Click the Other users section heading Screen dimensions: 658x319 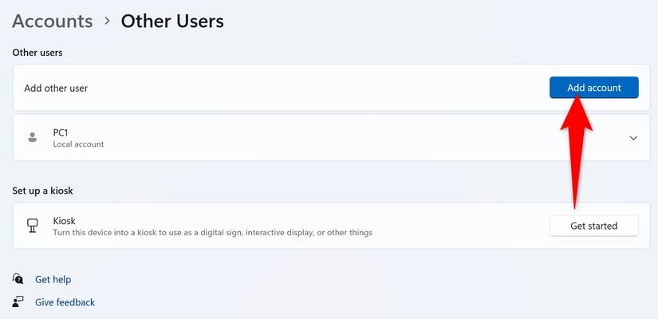(x=37, y=53)
